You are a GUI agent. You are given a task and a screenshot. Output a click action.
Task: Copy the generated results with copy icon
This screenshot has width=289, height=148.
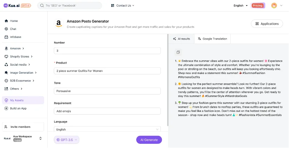pyautogui.click(x=178, y=52)
